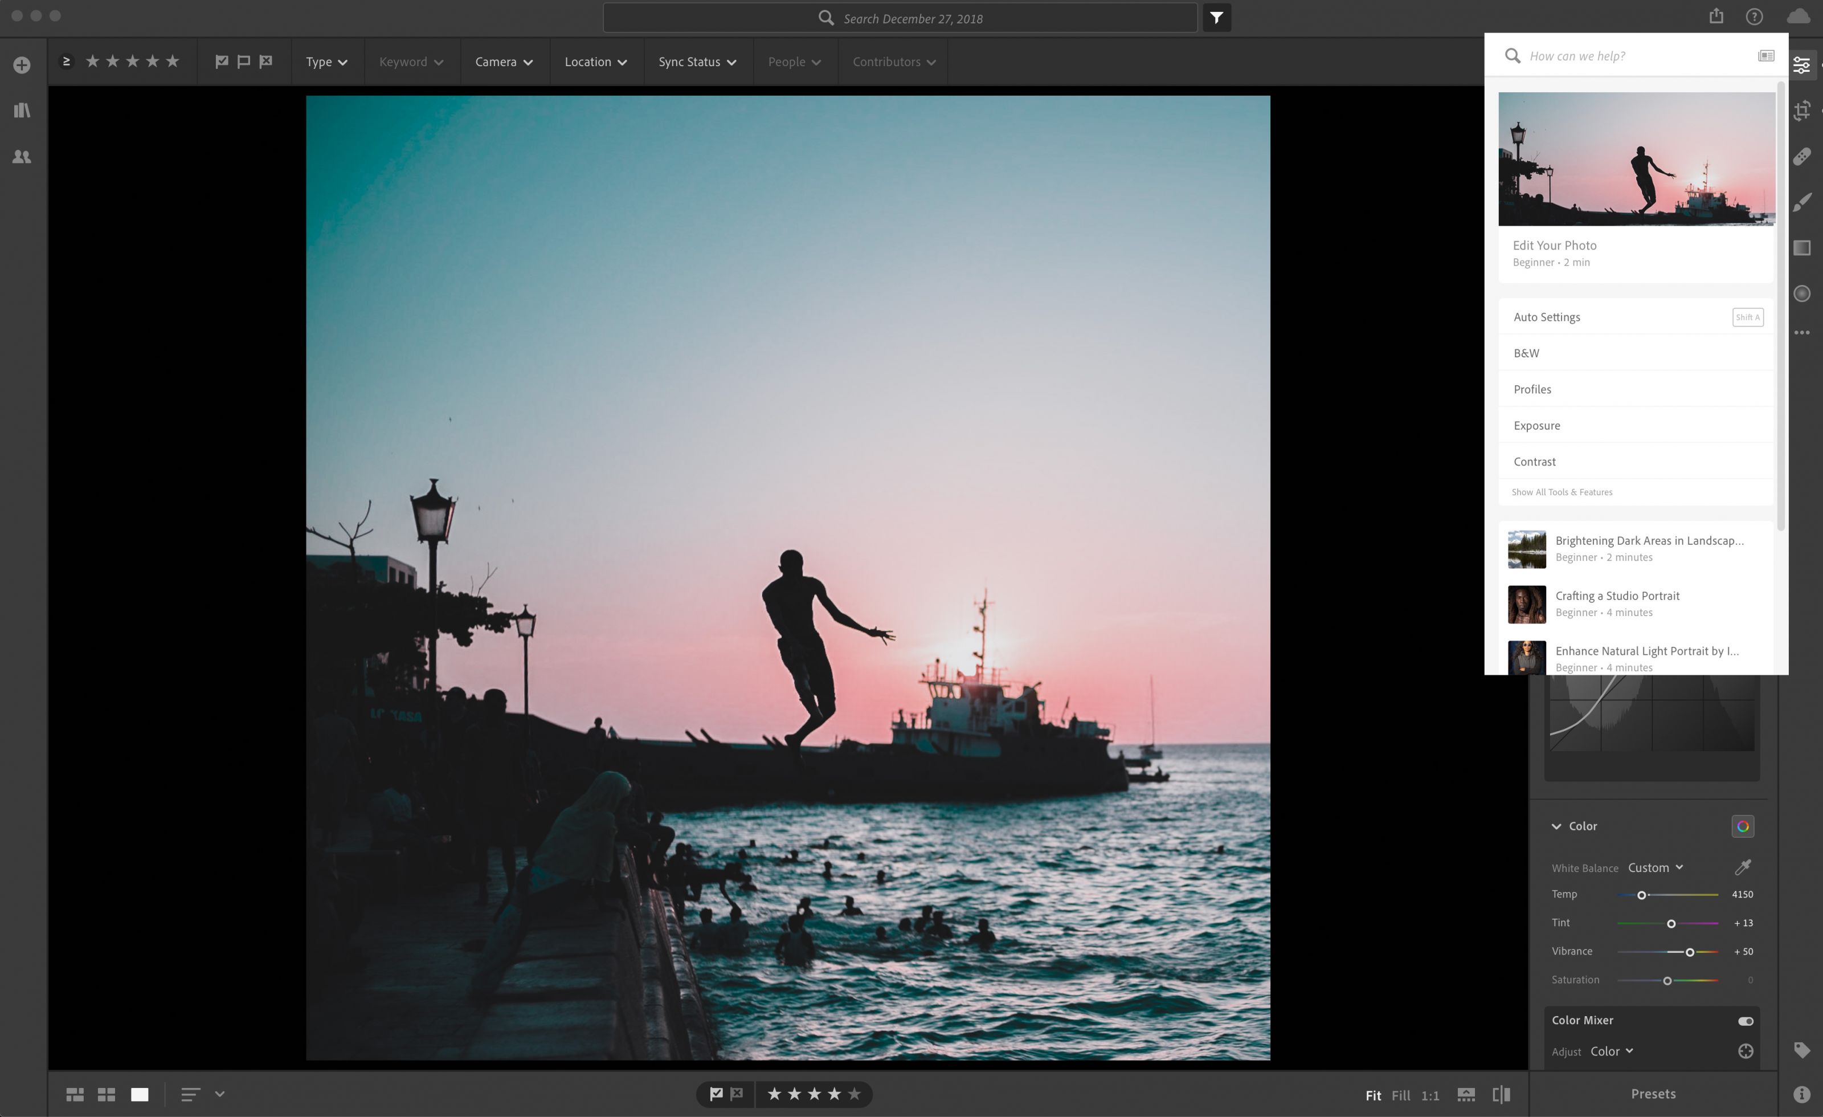This screenshot has height=1117, width=1823.
Task: Flag the photo as a pick
Action: 716,1094
